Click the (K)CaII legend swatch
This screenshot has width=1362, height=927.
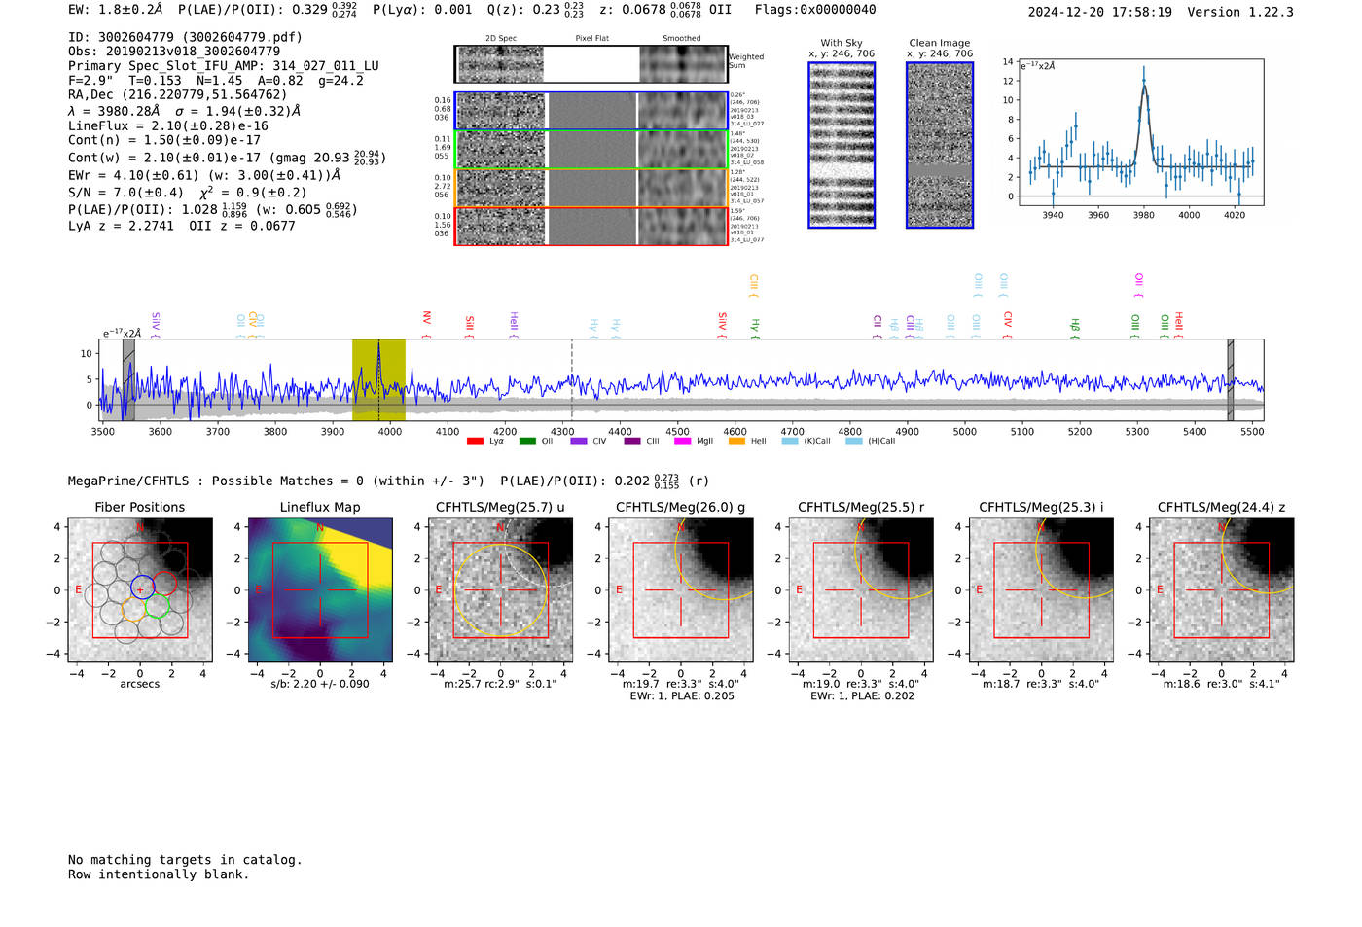(x=789, y=441)
